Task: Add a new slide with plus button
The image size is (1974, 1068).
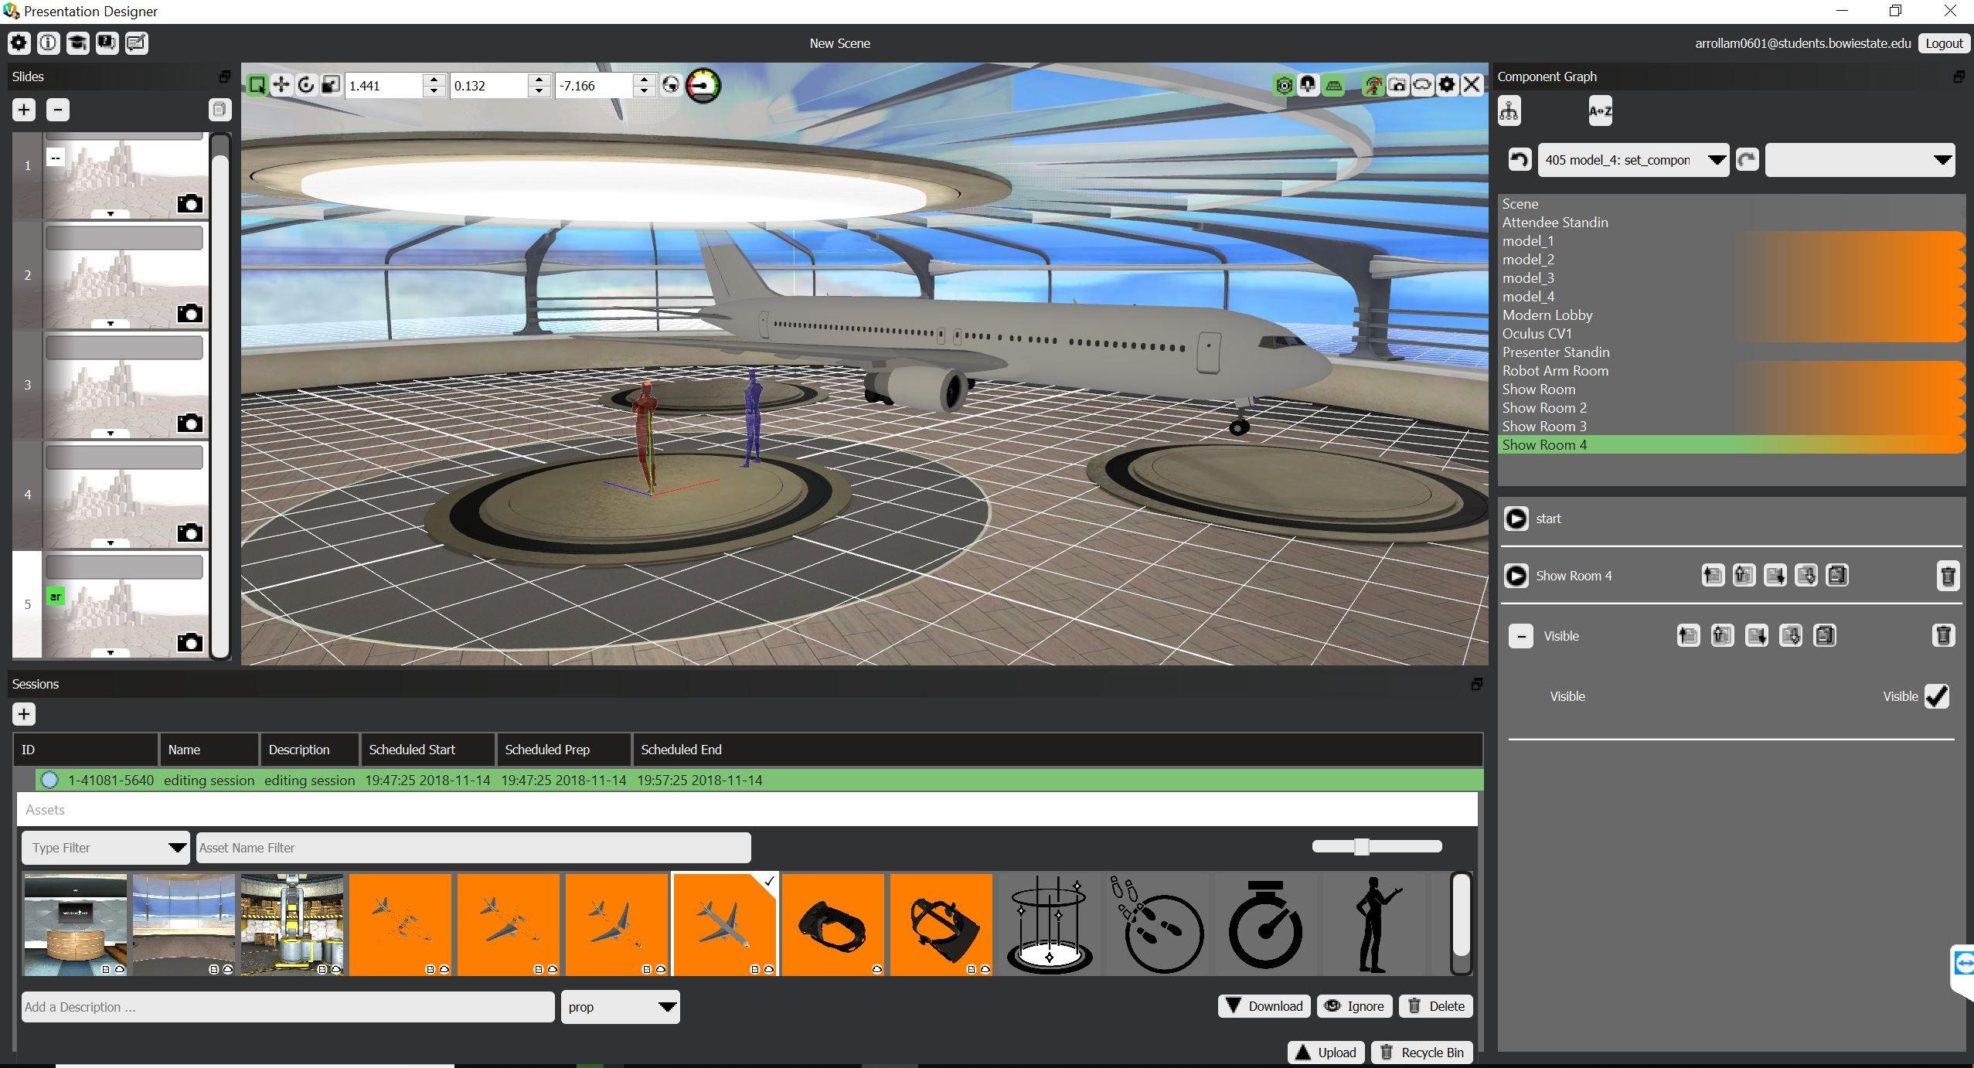Action: tap(24, 110)
